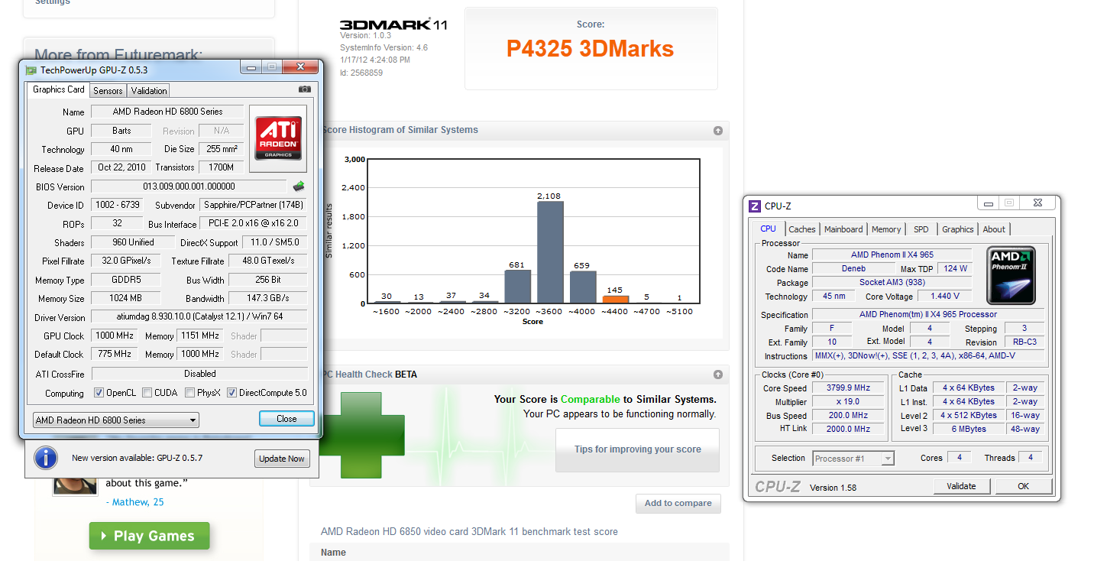Click the blue info icon for the new version

coord(46,458)
